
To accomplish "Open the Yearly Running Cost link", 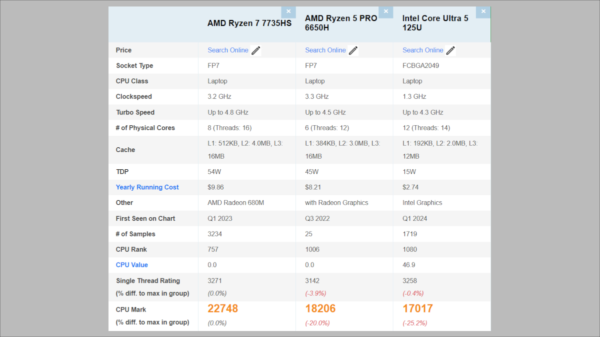I will pos(147,187).
